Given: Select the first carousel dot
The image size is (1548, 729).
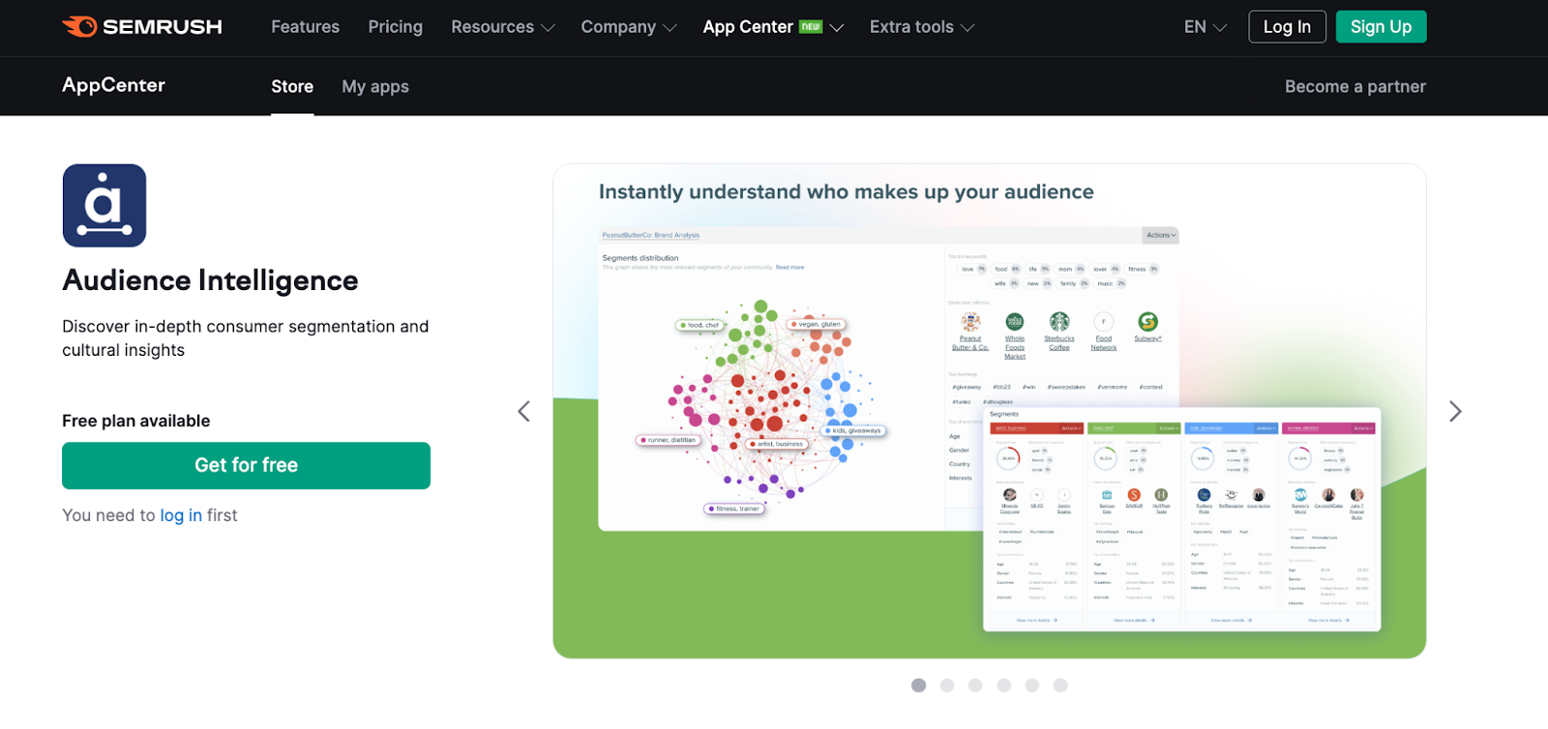Looking at the screenshot, I should (919, 685).
